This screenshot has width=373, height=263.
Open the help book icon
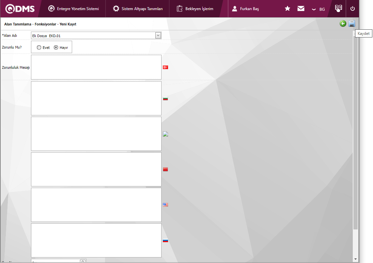pyautogui.click(x=338, y=8)
